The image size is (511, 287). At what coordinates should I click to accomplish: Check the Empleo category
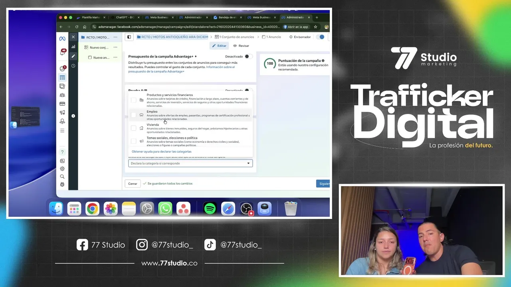(134, 115)
